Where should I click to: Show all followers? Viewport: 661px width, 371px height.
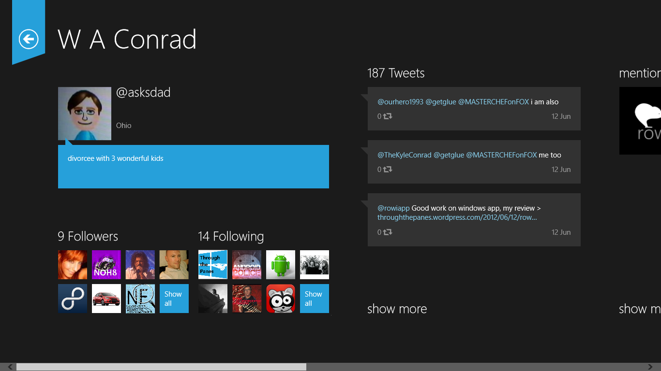click(x=174, y=299)
